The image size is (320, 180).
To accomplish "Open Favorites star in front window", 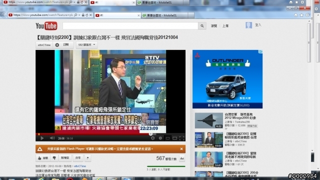I will (x=301, y=15).
